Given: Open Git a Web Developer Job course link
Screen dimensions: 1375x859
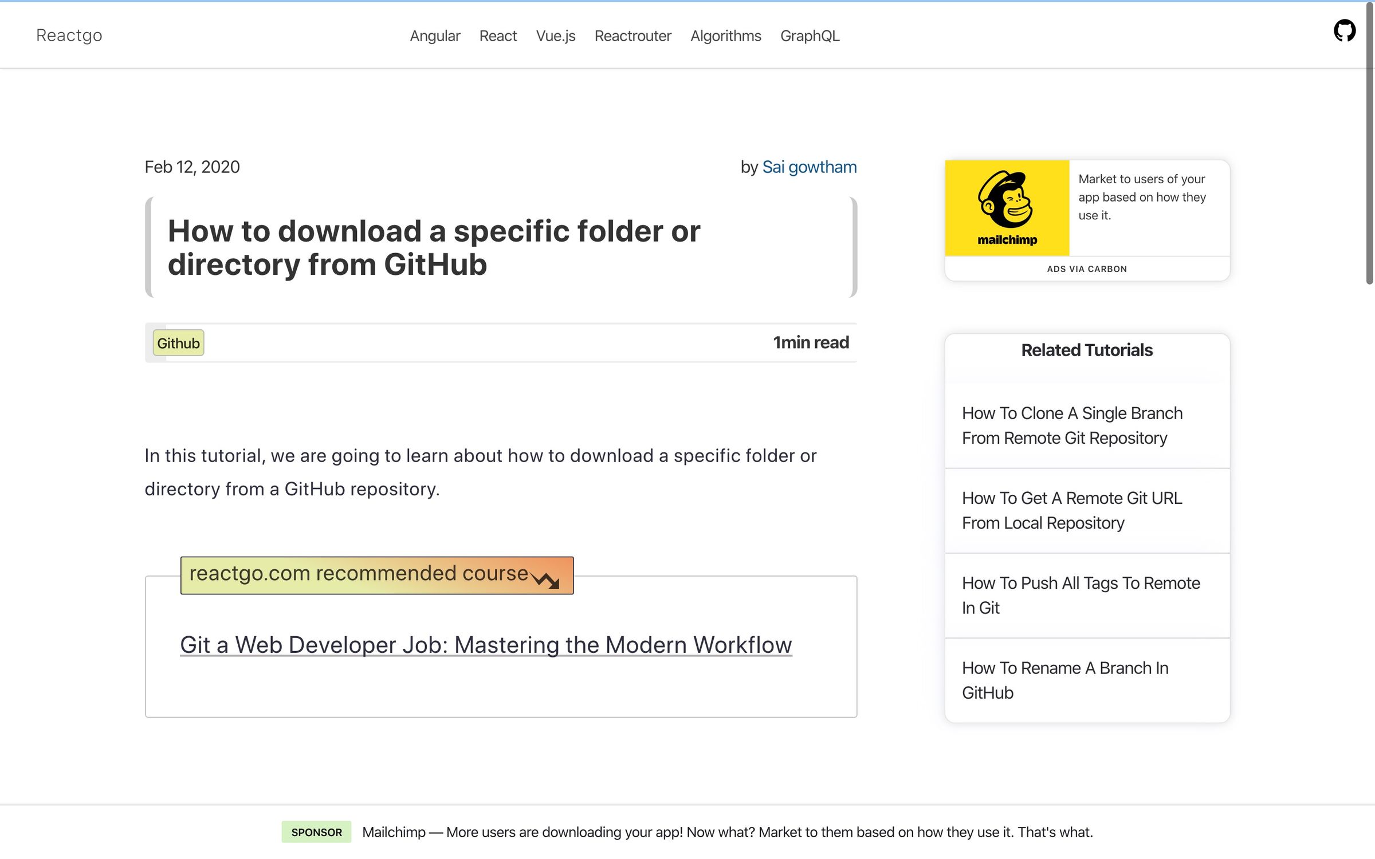Looking at the screenshot, I should tap(486, 645).
